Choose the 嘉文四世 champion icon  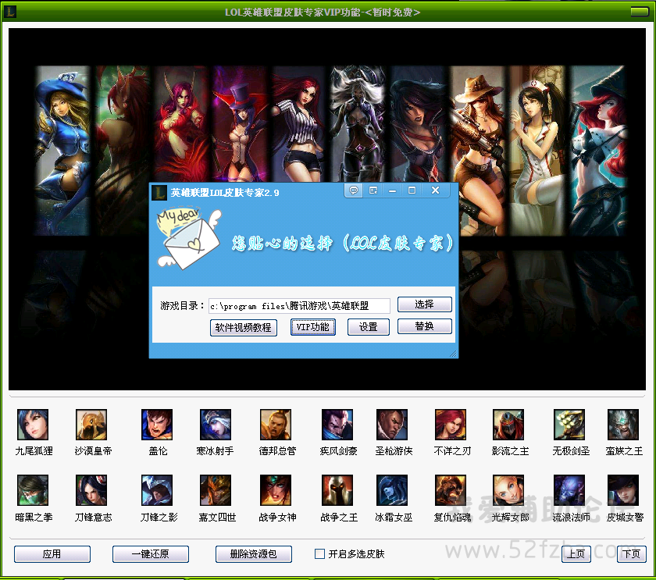click(x=215, y=490)
